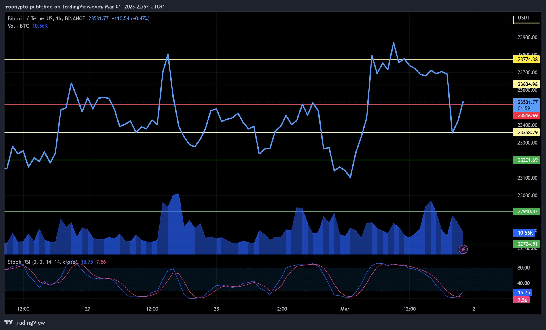Click the 23900.00 price scale value
This screenshot has height=330, width=546.
tap(527, 37)
